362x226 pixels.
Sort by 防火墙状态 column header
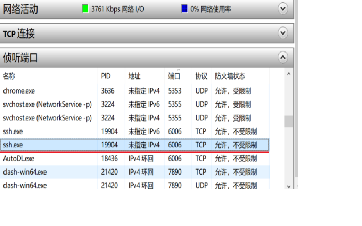(x=230, y=77)
